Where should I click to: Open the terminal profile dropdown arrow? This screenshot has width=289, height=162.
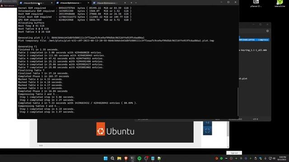pyautogui.click(x=136, y=3)
